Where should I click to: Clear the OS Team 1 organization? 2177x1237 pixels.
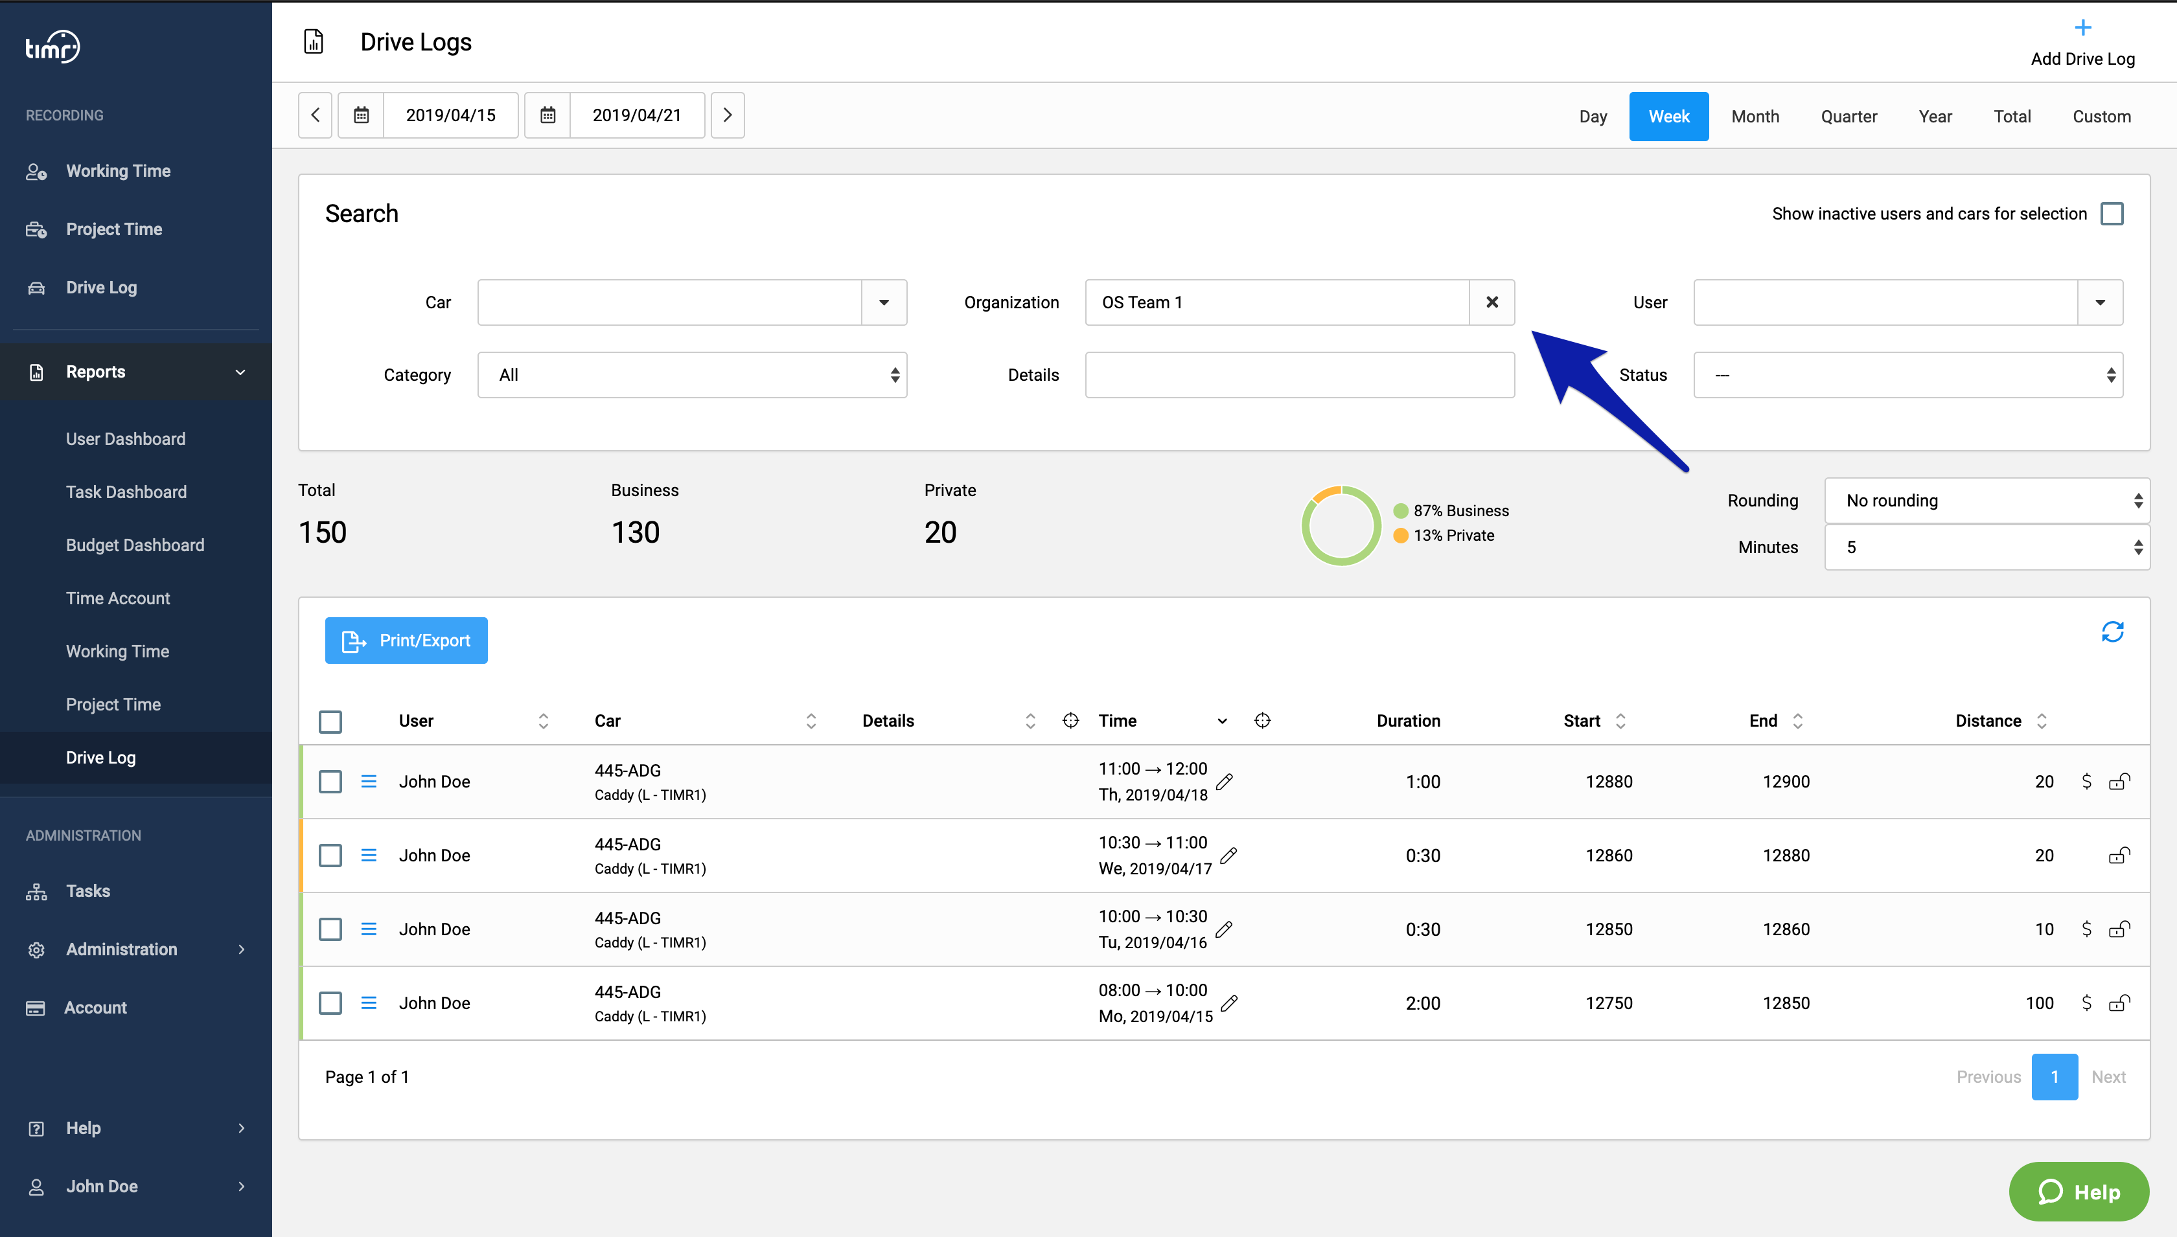tap(1492, 302)
